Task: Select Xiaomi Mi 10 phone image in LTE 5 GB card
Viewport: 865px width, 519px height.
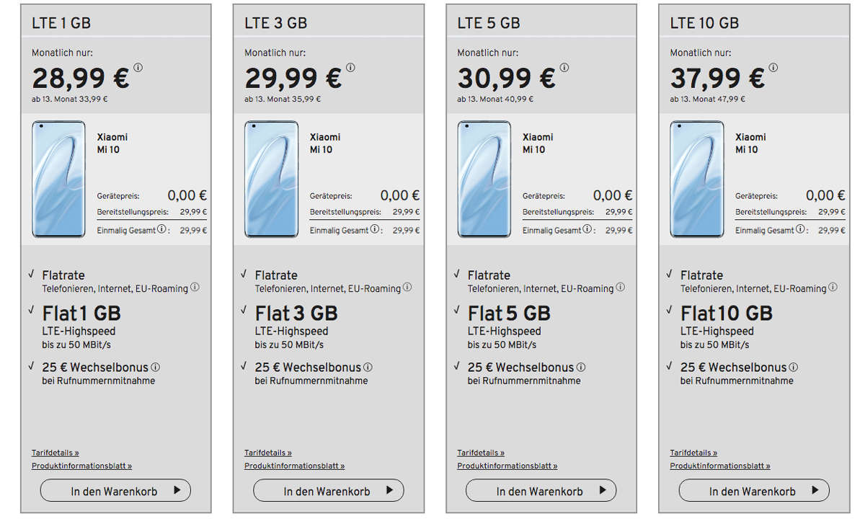Action: point(484,179)
